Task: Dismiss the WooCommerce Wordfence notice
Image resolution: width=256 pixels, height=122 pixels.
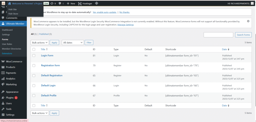Action: (x=248, y=21)
